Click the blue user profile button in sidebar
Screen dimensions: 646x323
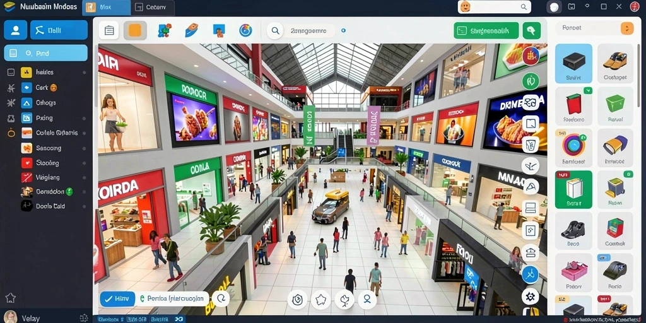(x=16, y=30)
